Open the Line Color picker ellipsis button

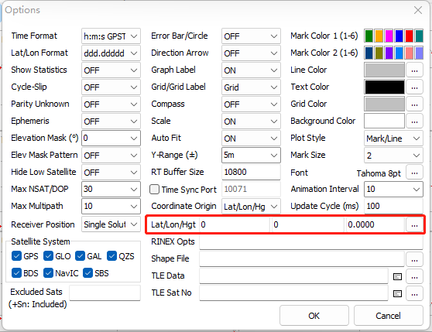coord(414,70)
